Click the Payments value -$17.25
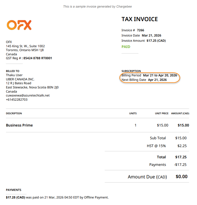The height and width of the screenshot is (205, 197). click(x=180, y=165)
